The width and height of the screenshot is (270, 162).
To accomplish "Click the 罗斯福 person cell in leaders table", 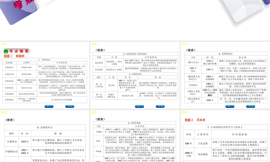I will coord(99,151).
